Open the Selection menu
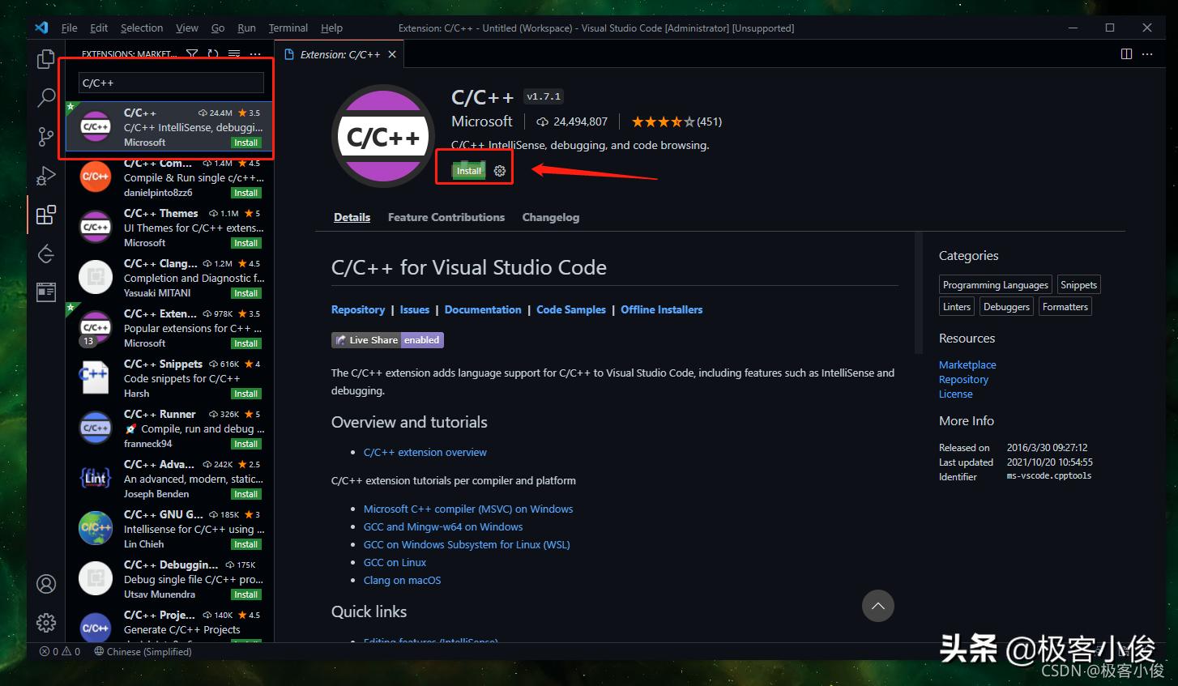Image resolution: width=1178 pixels, height=686 pixels. [x=142, y=28]
